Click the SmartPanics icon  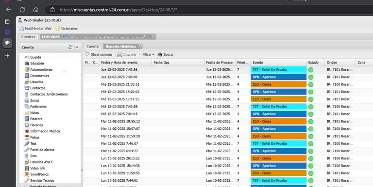pos(27,174)
